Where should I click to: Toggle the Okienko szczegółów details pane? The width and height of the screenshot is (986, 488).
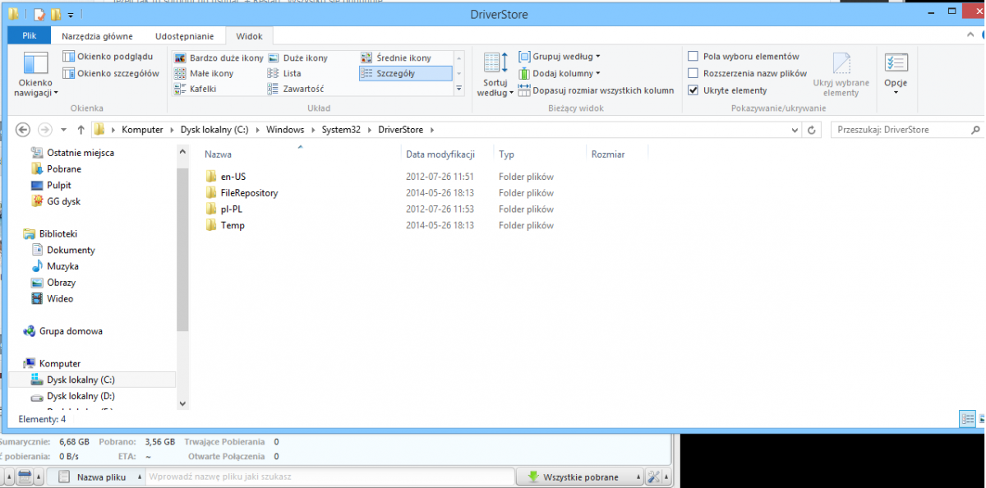pyautogui.click(x=111, y=73)
